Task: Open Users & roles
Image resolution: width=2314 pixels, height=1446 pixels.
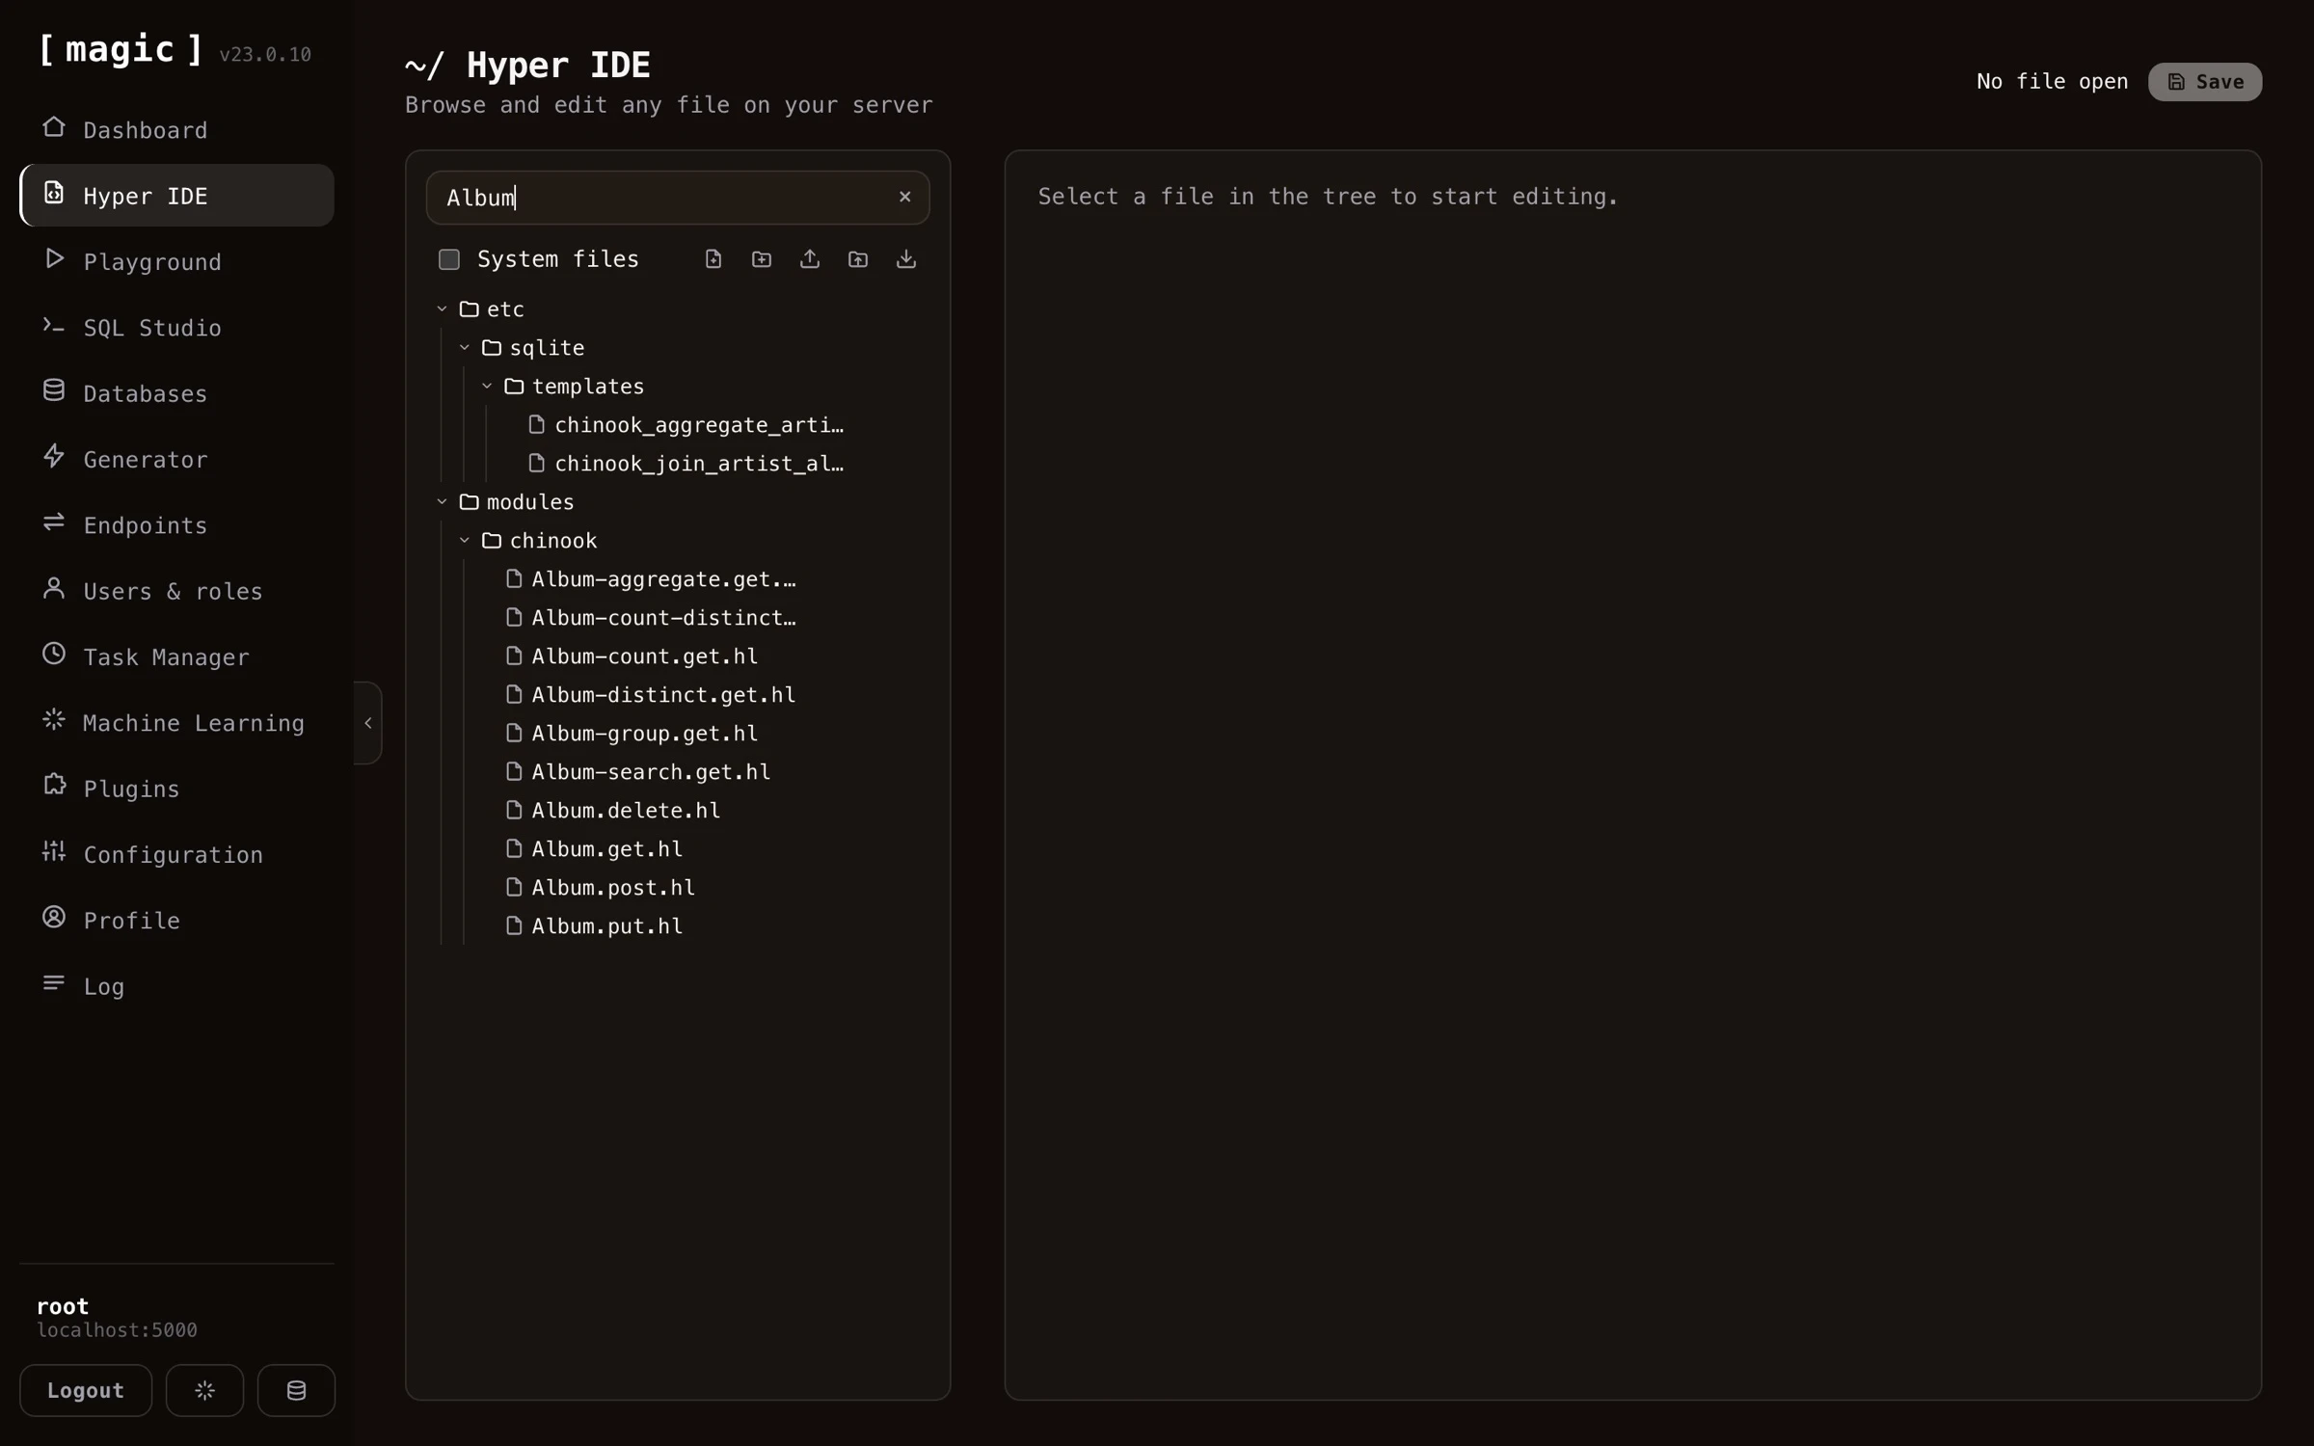Action: point(177,591)
